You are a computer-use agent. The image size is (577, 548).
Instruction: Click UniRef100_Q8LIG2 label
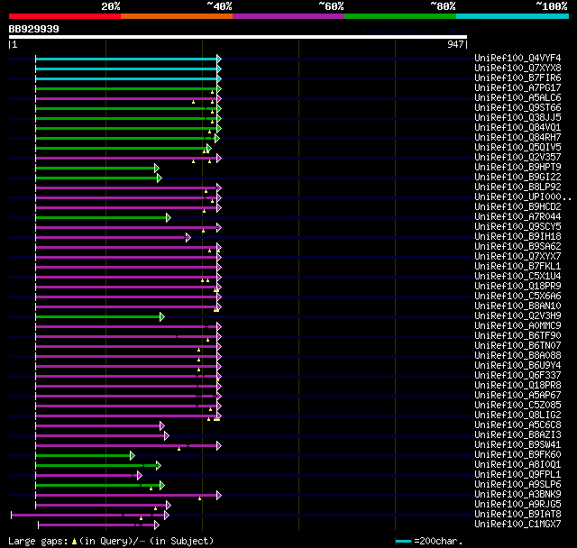[x=517, y=416]
